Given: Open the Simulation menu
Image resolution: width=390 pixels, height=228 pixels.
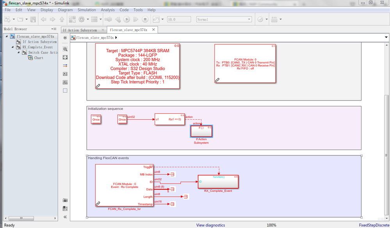Looking at the screenshot, I should point(87,10).
